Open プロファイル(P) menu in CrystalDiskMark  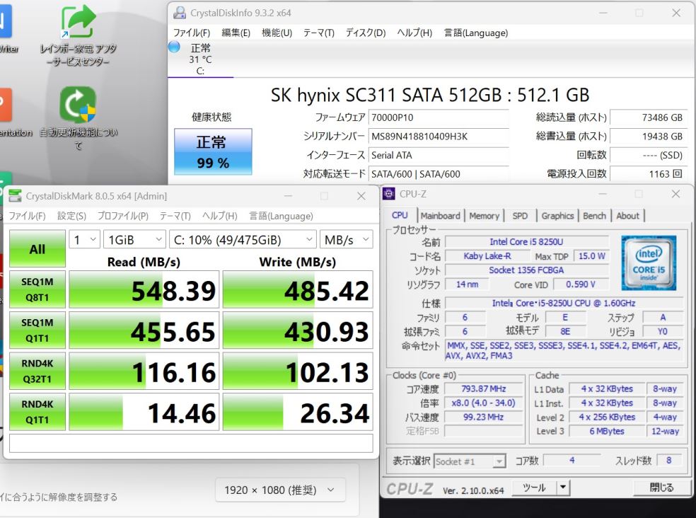(123, 216)
